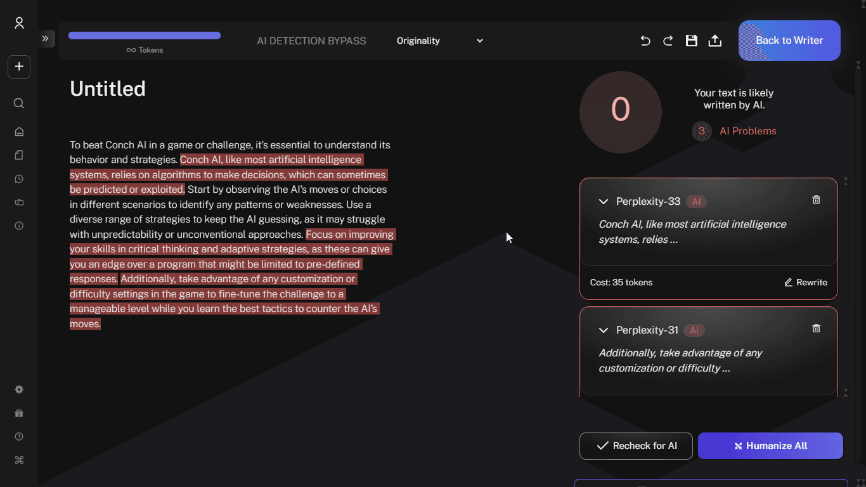Click the redo arrow icon
Screen dimensions: 866x487
tap(668, 41)
